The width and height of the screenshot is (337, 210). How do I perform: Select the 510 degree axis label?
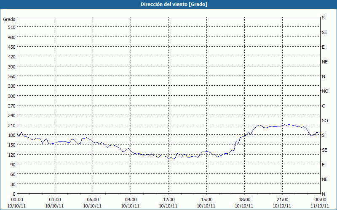(12, 27)
